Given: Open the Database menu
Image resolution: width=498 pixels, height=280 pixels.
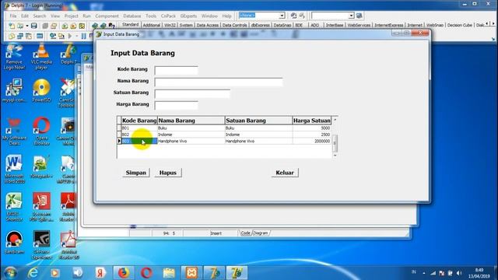Looking at the screenshot, I should tap(132, 16).
